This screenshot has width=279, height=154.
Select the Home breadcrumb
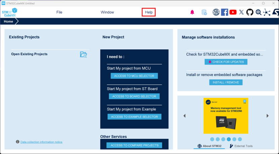[8, 22]
